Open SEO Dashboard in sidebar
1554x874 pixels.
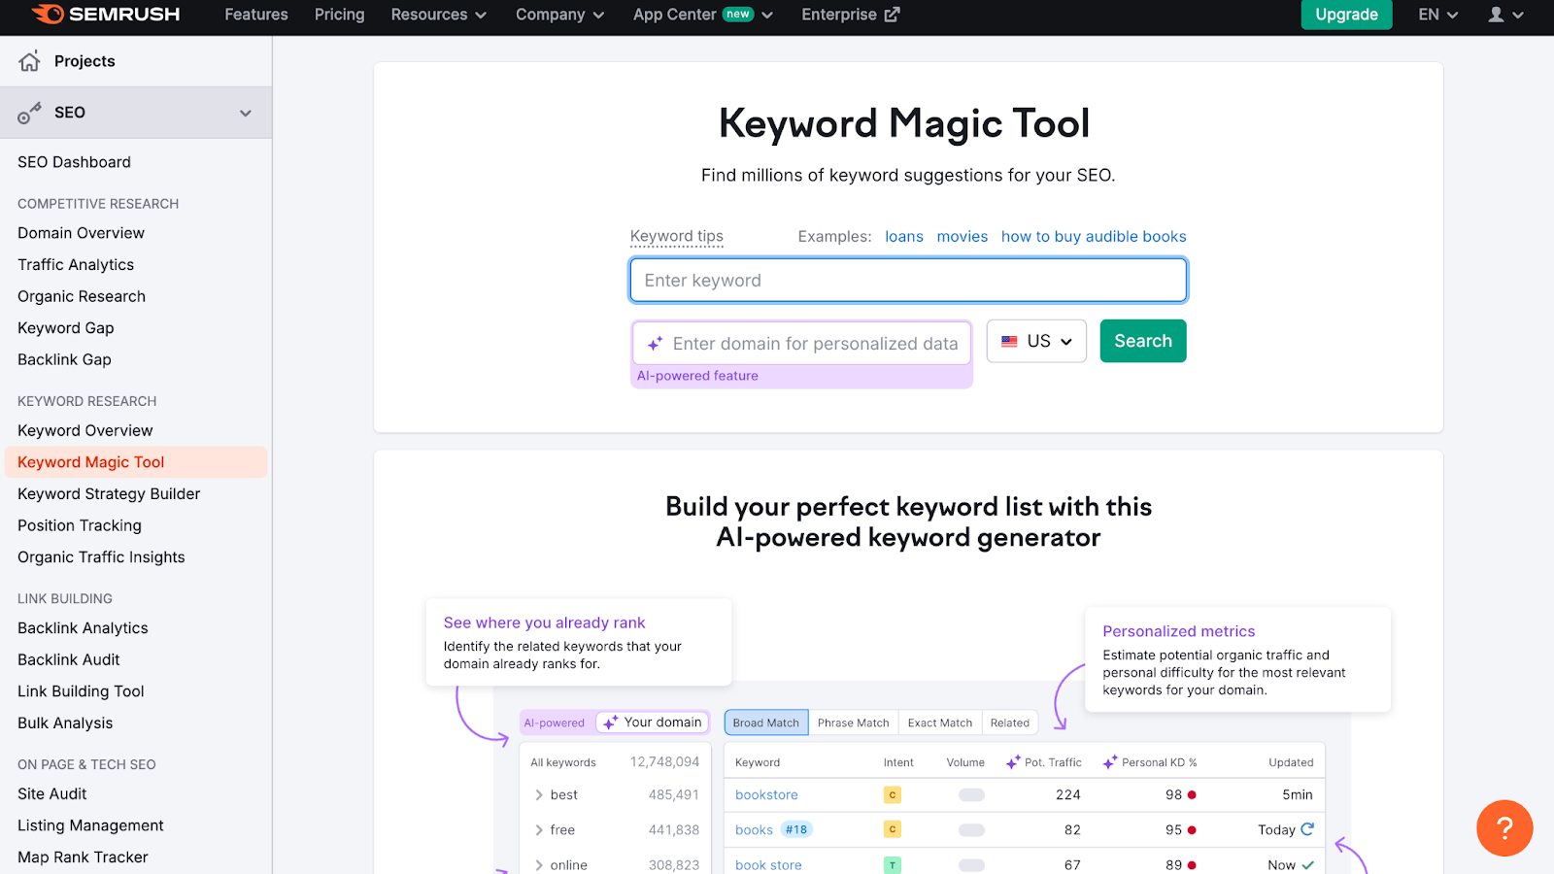click(x=74, y=162)
